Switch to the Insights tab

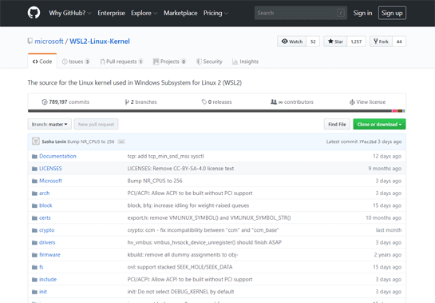pyautogui.click(x=245, y=62)
